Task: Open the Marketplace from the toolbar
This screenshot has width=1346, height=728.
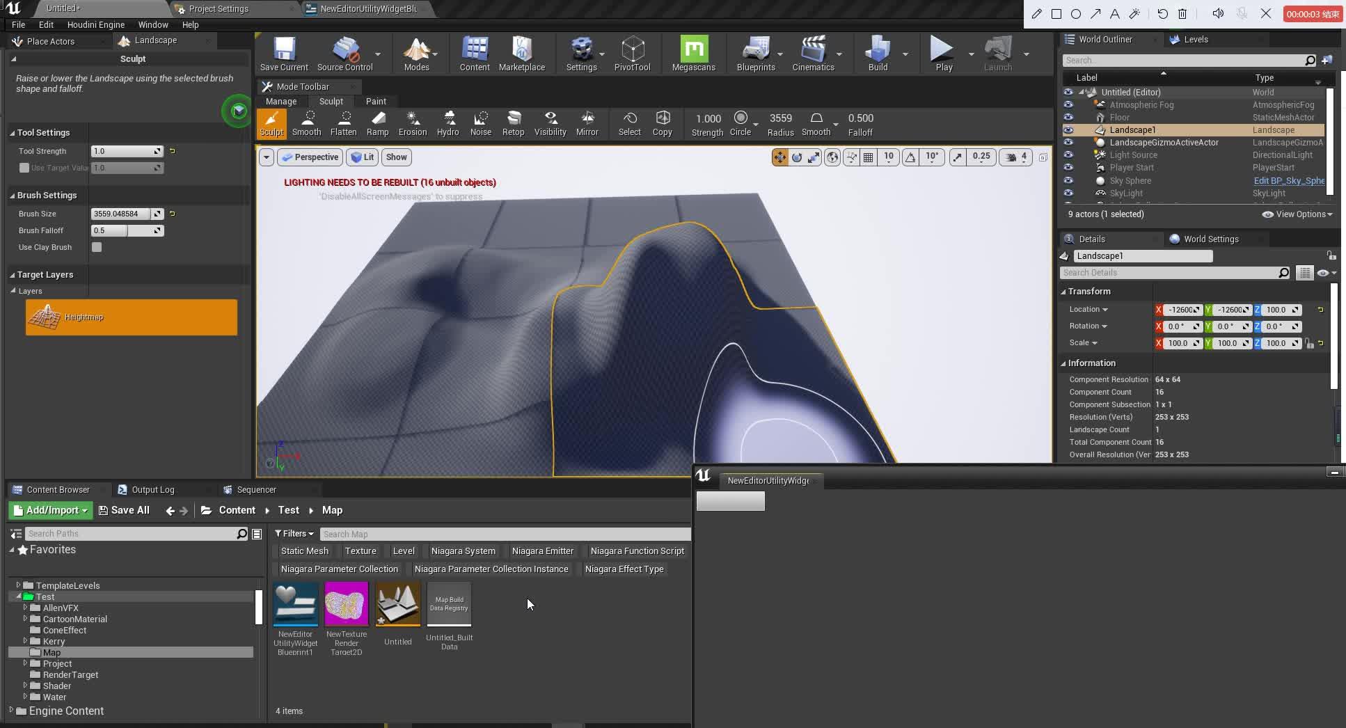Action: (x=522, y=54)
